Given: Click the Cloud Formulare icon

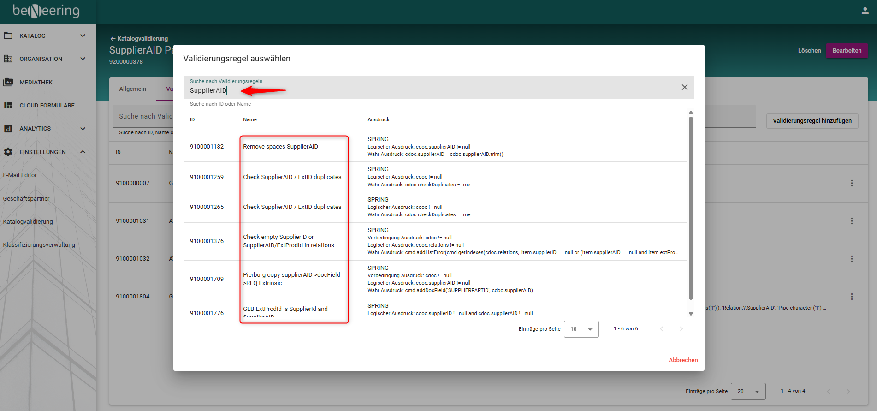Looking at the screenshot, I should tap(8, 105).
